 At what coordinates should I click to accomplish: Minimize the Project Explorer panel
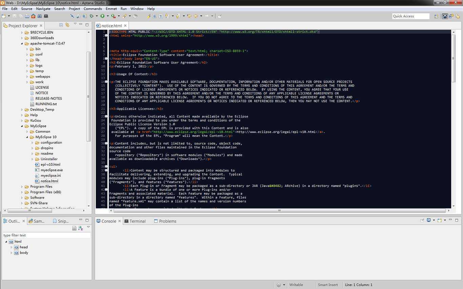81,24
